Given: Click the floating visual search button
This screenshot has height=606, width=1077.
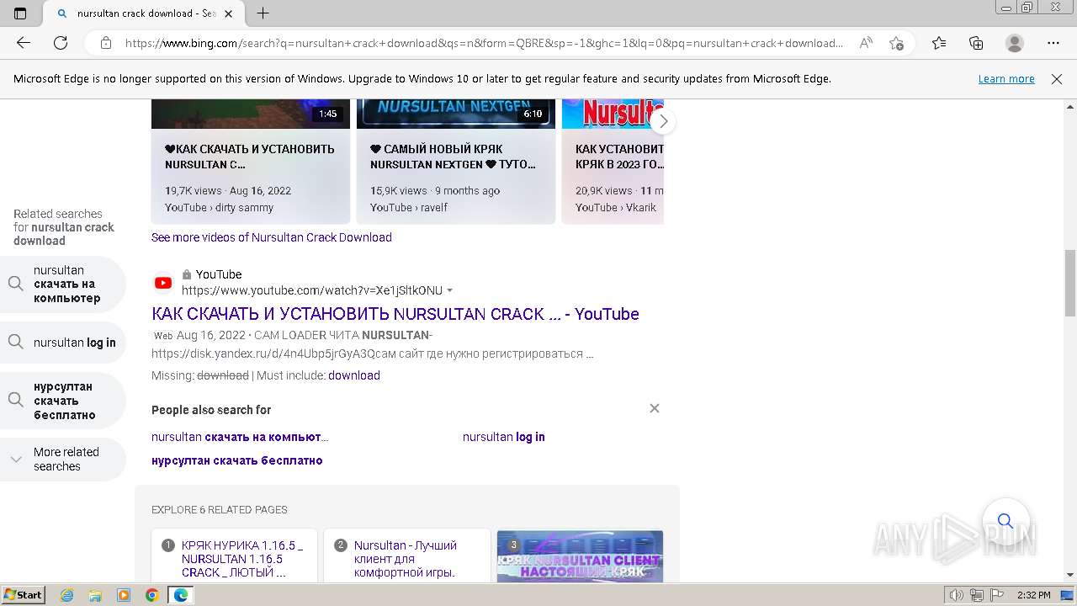Looking at the screenshot, I should (1005, 521).
